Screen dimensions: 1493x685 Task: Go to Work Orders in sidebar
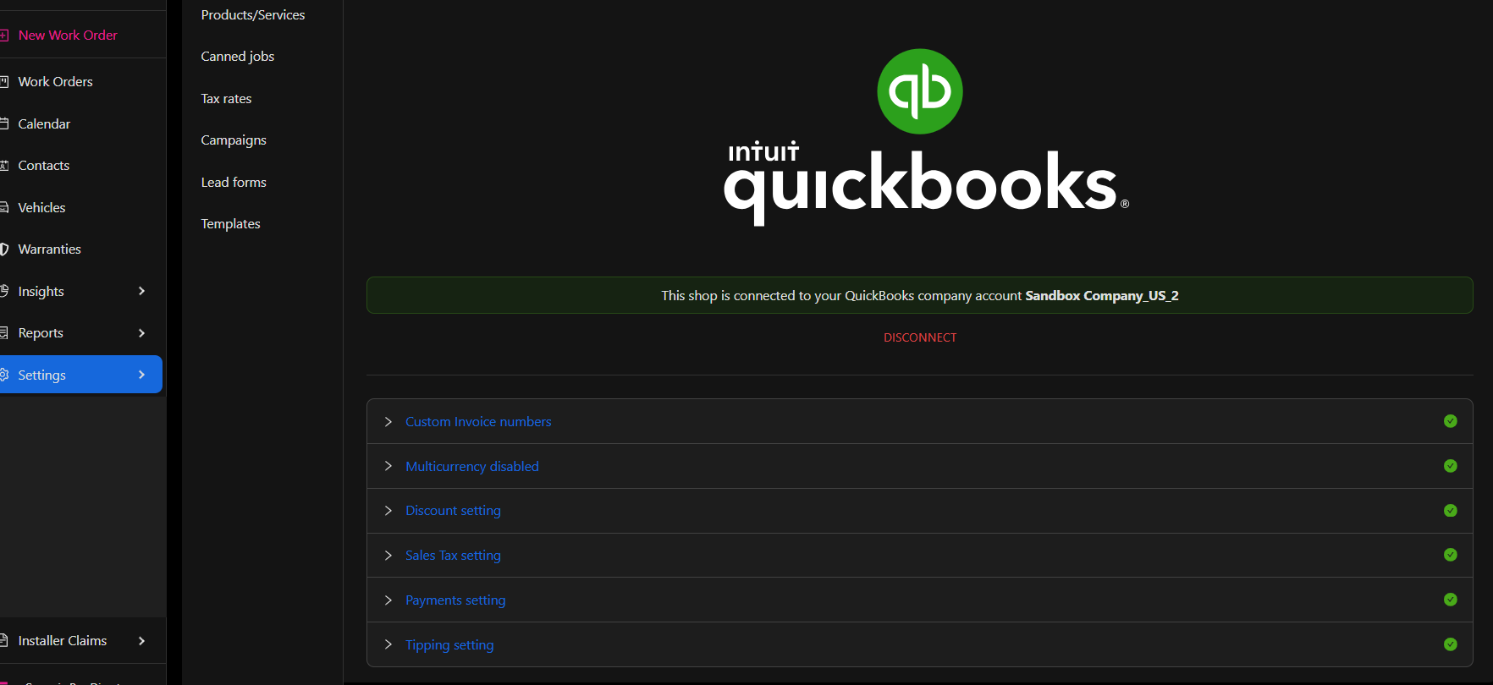point(55,82)
